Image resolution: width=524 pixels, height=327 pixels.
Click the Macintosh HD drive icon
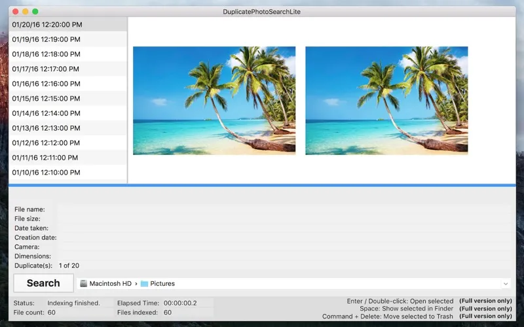83,284
